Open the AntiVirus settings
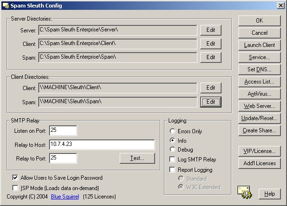Image resolution: width=287 pixels, height=206 pixels. (x=259, y=94)
